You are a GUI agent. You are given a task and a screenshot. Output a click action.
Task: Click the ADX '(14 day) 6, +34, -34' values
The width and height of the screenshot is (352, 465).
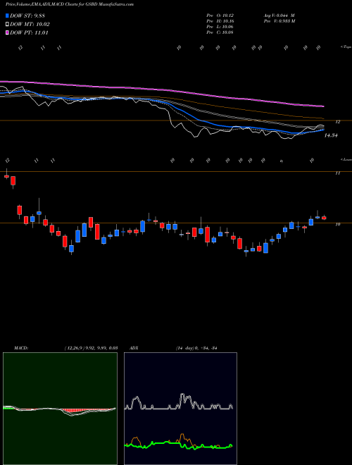[196, 348]
